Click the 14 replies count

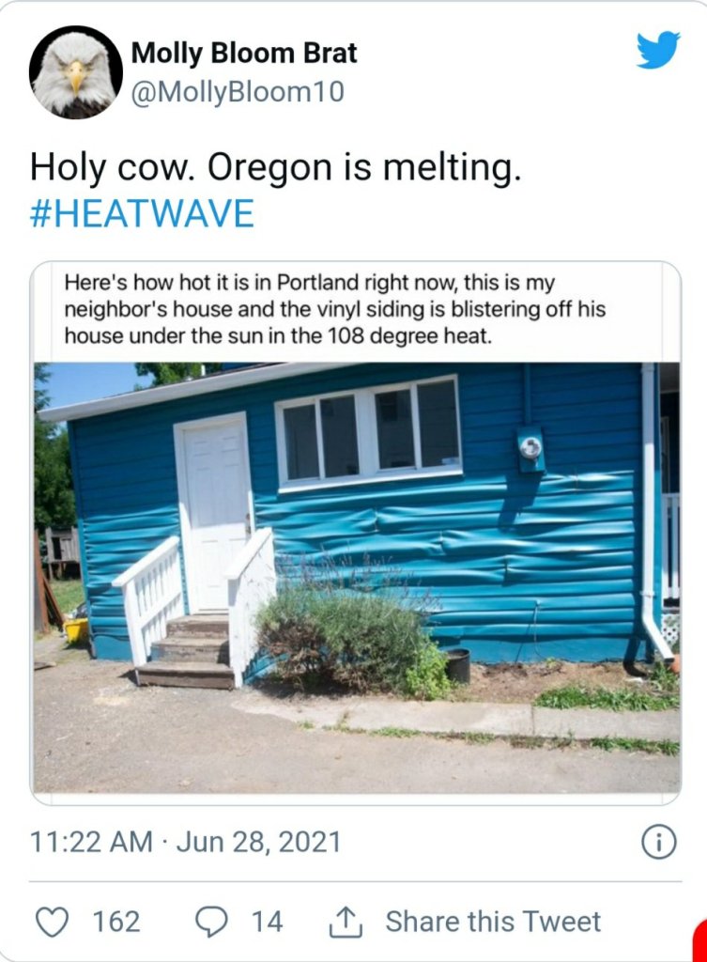[x=267, y=922]
